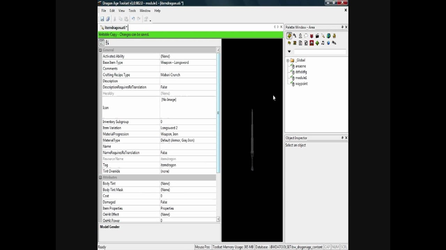Open the Tools menu
The height and width of the screenshot is (250, 446).
pyautogui.click(x=132, y=11)
